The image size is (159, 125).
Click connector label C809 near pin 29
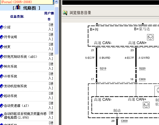[x=124, y=121]
